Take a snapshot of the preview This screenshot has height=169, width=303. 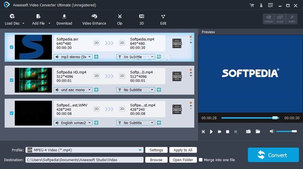click(x=248, y=131)
